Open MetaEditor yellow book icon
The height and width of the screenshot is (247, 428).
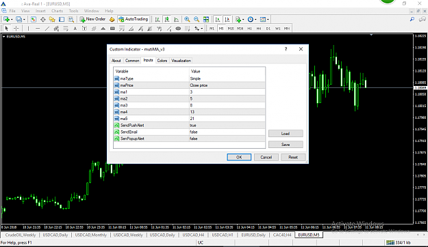112,19
